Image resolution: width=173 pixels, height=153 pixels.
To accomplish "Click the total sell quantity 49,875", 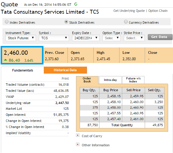I will pos(158,125).
